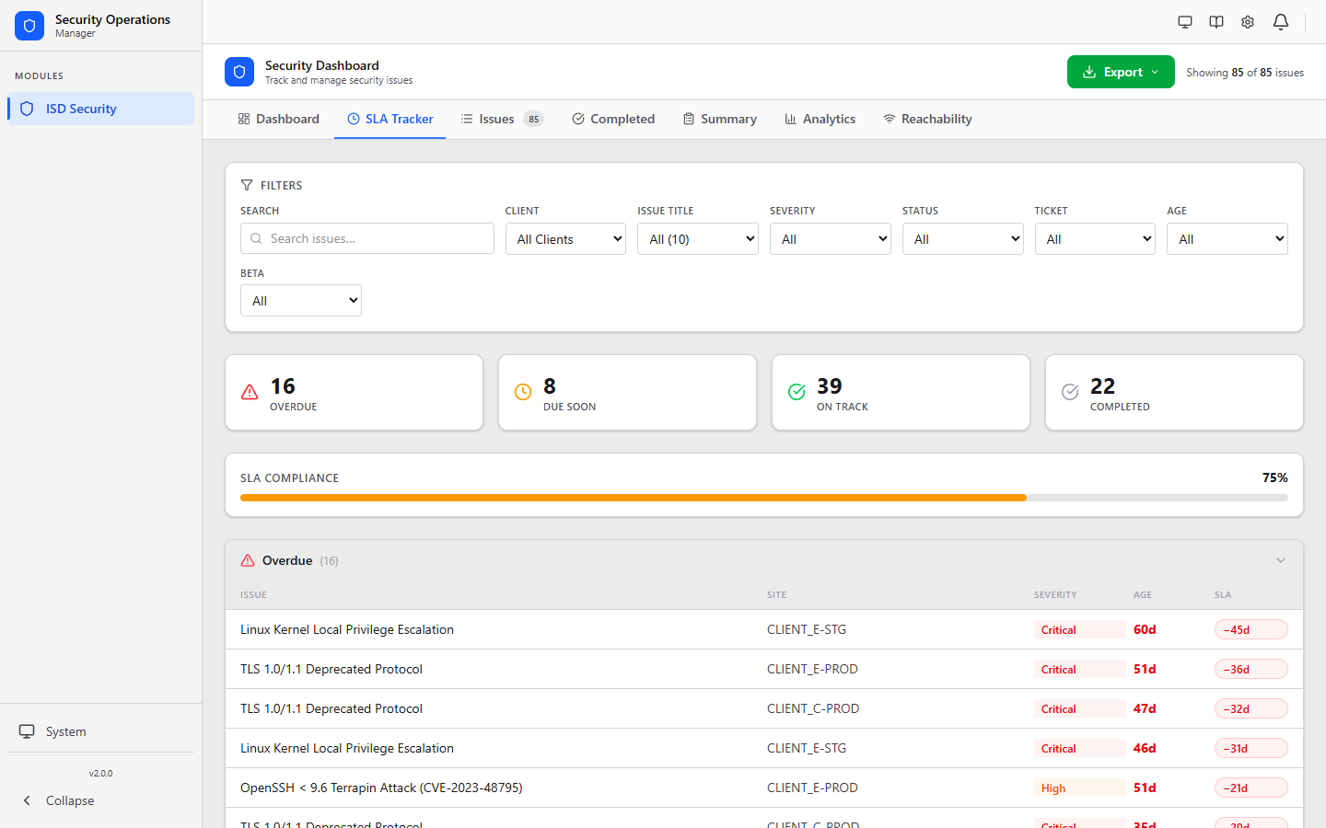Screen dimensions: 1326x828
Task: Click the On Track checkmark icon
Action: 797,392
